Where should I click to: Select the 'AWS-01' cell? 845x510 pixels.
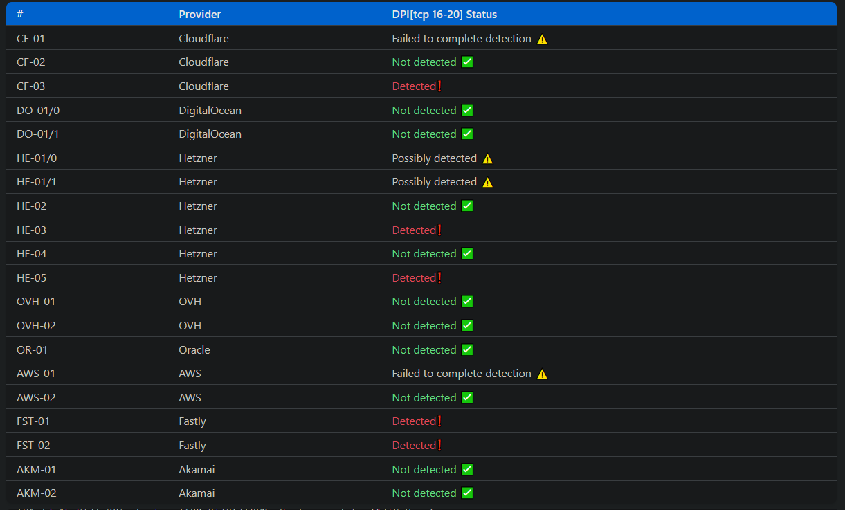coord(36,374)
